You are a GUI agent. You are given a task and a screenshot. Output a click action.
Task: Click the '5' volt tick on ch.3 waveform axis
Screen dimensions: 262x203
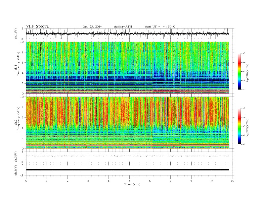(x=23, y=152)
